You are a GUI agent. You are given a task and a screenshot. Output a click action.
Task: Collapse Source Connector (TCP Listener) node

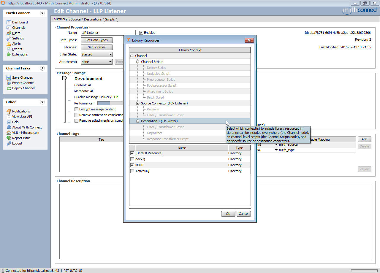click(x=138, y=103)
